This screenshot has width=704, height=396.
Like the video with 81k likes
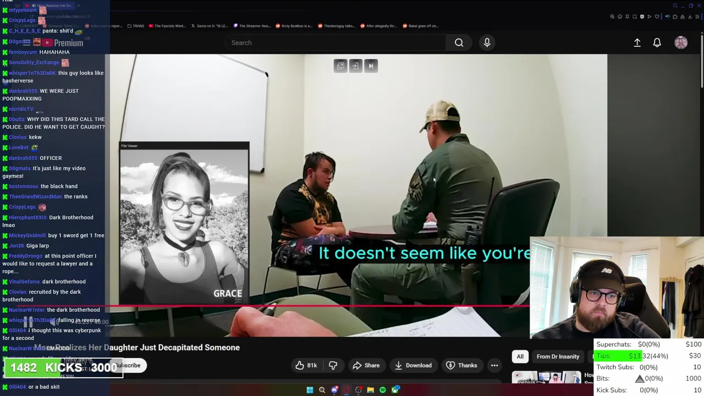[306, 365]
